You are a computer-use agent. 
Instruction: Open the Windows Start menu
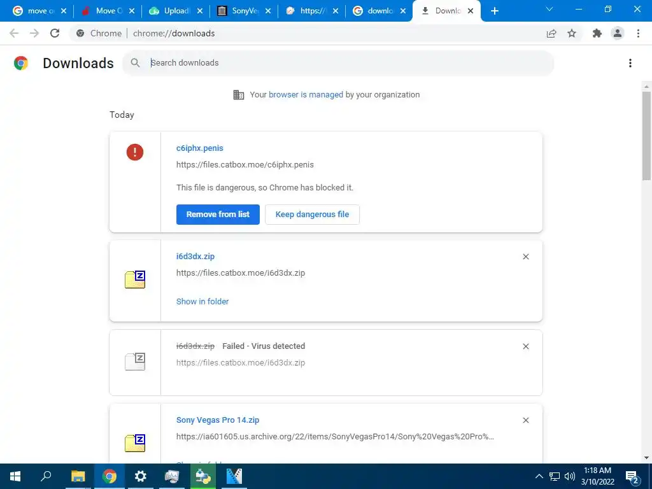click(x=15, y=476)
